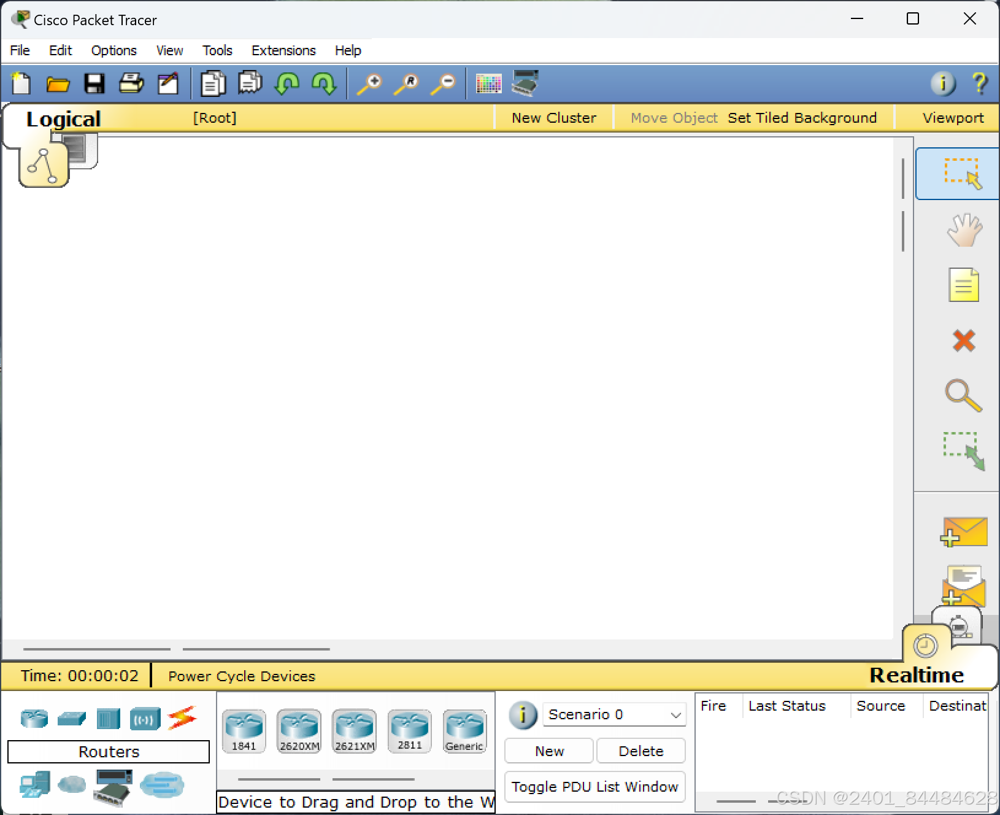Click the scenario info icon
The width and height of the screenshot is (1000, 815).
(x=523, y=715)
